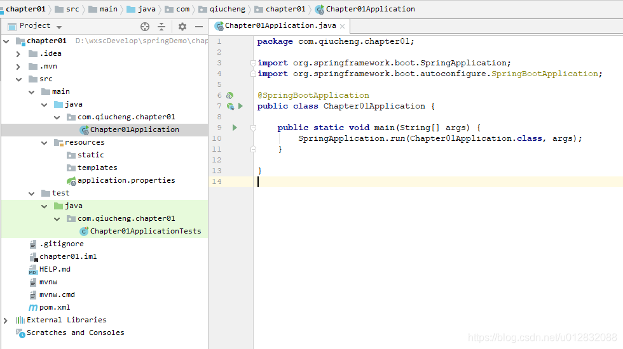Expand the .mvn folder
Screen dimensions: 623x349
coord(18,66)
